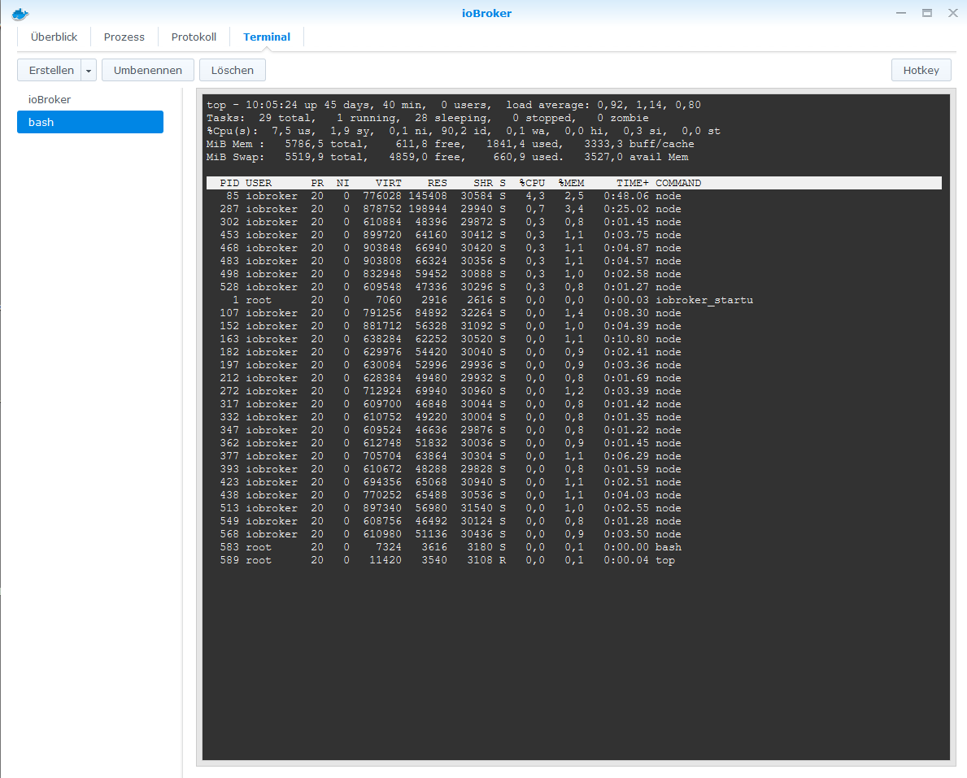Click the 'load average' text in top header
This screenshot has height=778, width=967.
click(x=547, y=105)
